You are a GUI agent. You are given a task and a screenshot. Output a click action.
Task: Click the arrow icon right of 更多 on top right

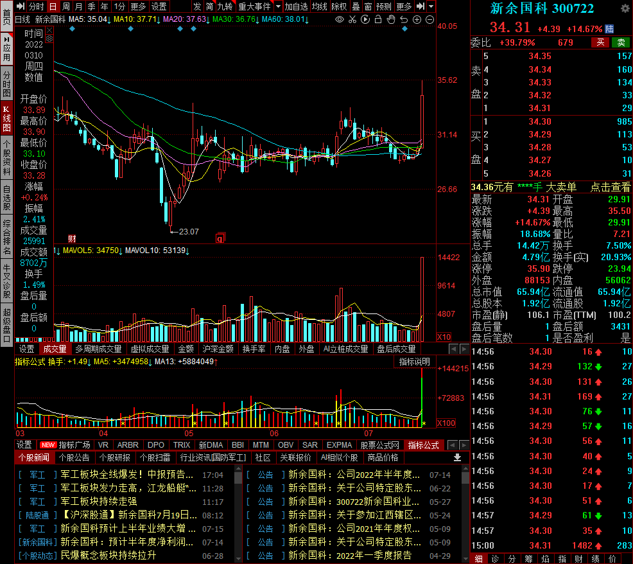pyautogui.click(x=421, y=6)
